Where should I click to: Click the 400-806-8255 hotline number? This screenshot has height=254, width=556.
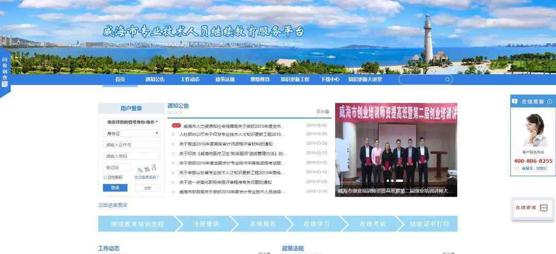point(533,161)
